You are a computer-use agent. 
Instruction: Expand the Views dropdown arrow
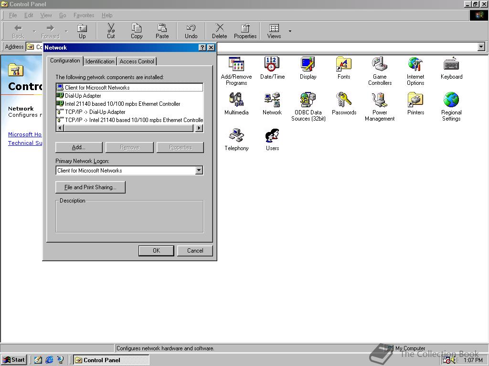tap(290, 31)
